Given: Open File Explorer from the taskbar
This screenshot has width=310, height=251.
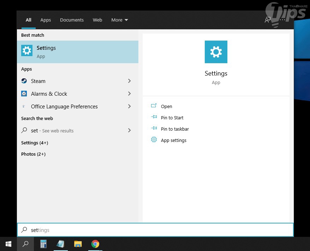Looking at the screenshot, I should [78, 244].
